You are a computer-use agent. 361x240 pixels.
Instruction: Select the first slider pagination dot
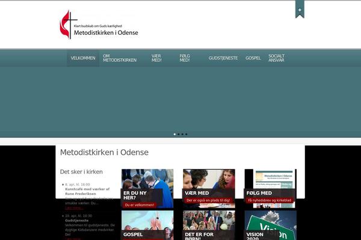coord(174,134)
